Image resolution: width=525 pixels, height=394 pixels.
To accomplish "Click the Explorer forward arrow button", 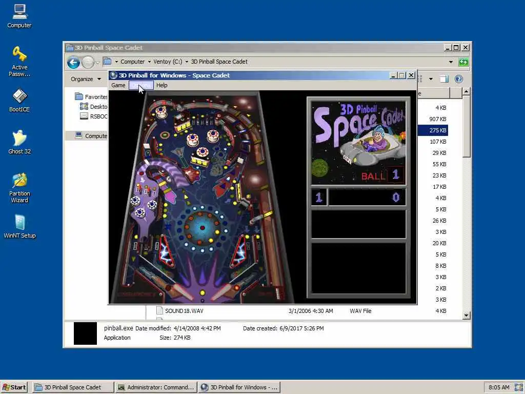I will (x=88, y=62).
